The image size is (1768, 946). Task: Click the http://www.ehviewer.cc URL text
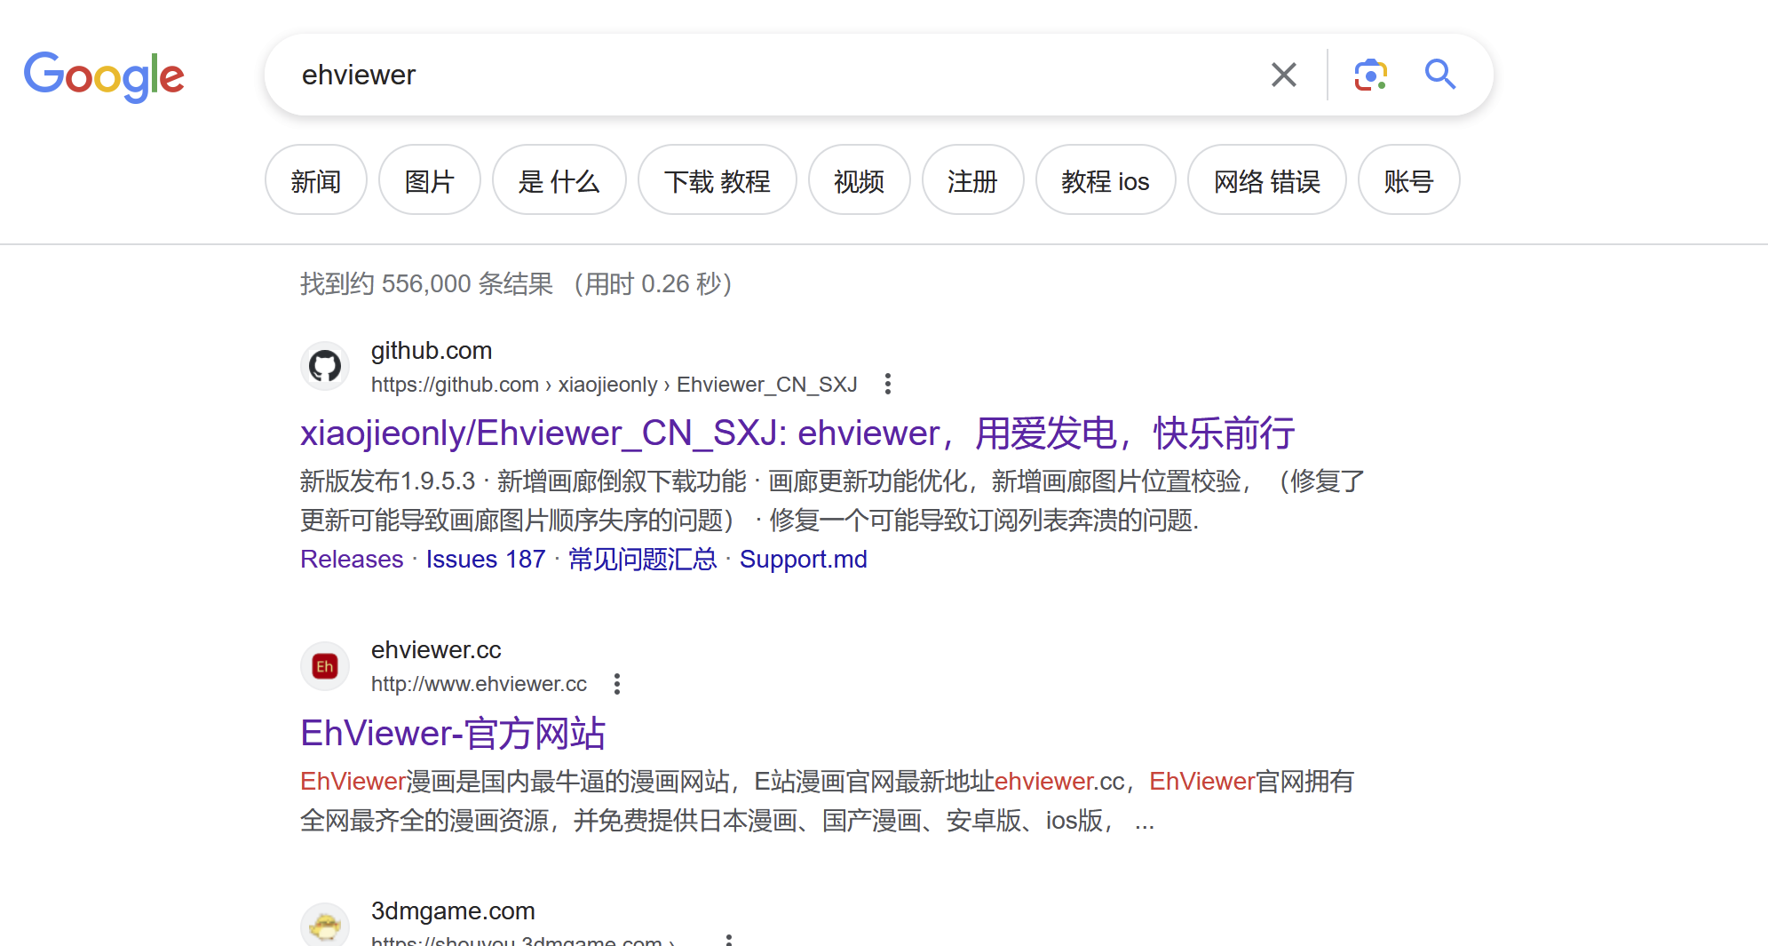pos(479,684)
